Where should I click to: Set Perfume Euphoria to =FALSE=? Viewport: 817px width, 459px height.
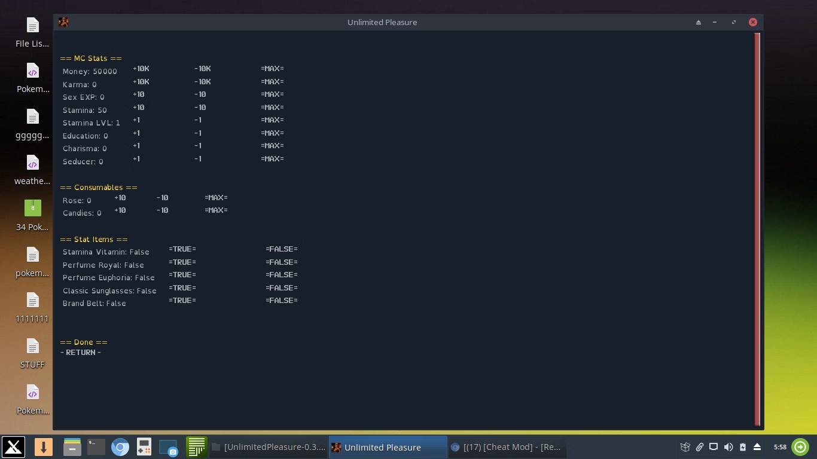coord(282,275)
